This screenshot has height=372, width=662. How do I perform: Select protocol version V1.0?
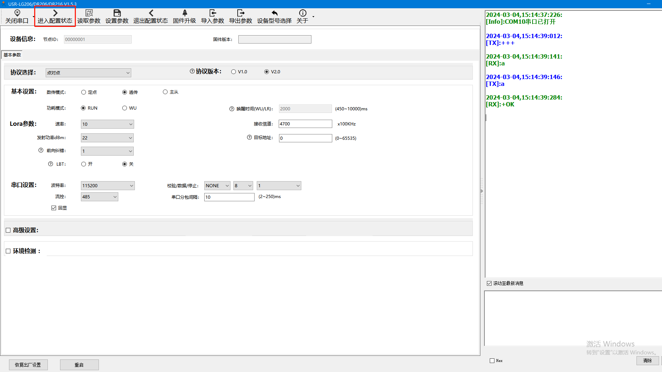pyautogui.click(x=234, y=72)
